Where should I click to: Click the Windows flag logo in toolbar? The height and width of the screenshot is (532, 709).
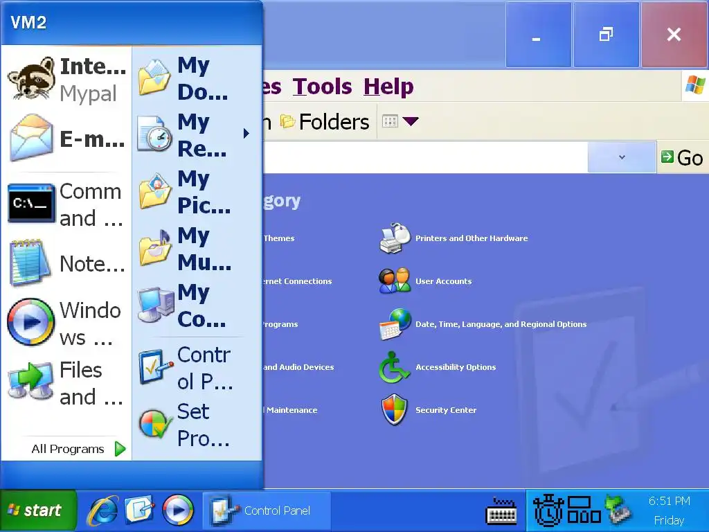(695, 85)
